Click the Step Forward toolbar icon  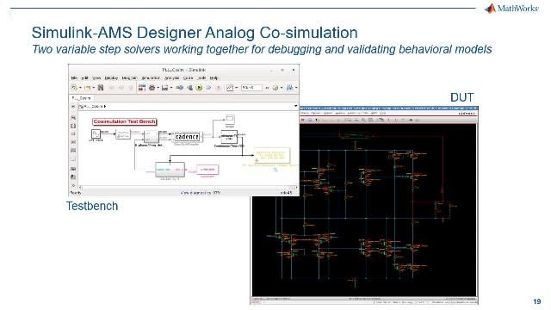[208, 88]
